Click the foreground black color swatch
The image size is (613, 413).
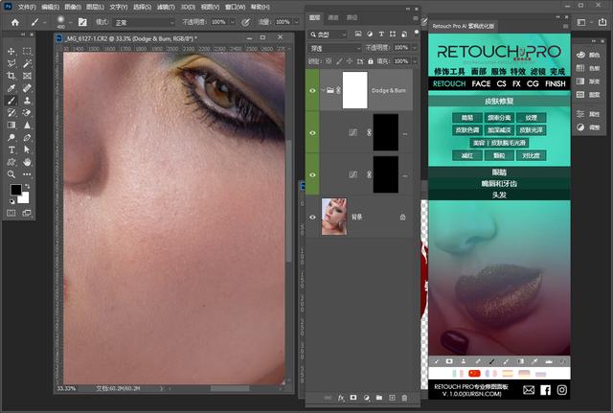(x=15, y=190)
